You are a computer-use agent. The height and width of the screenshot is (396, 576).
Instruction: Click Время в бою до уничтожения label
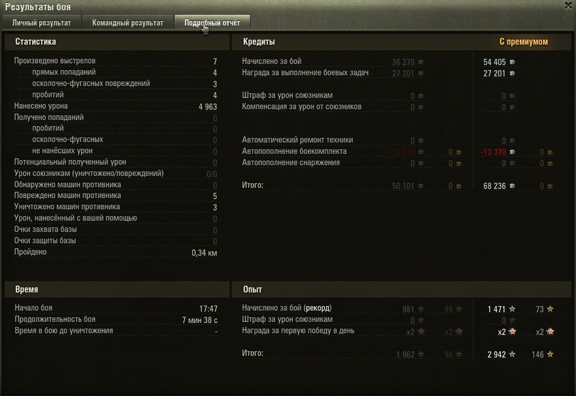click(64, 331)
